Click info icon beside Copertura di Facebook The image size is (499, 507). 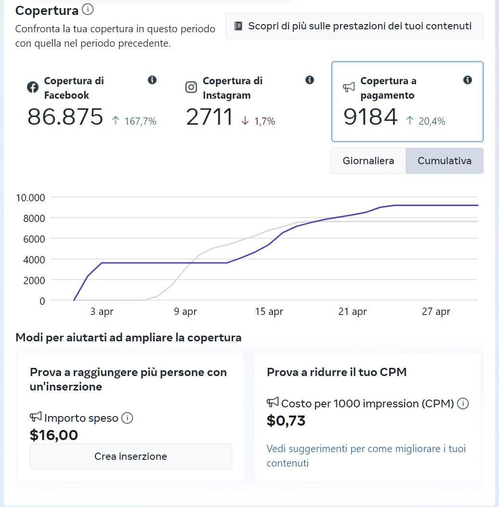152,80
